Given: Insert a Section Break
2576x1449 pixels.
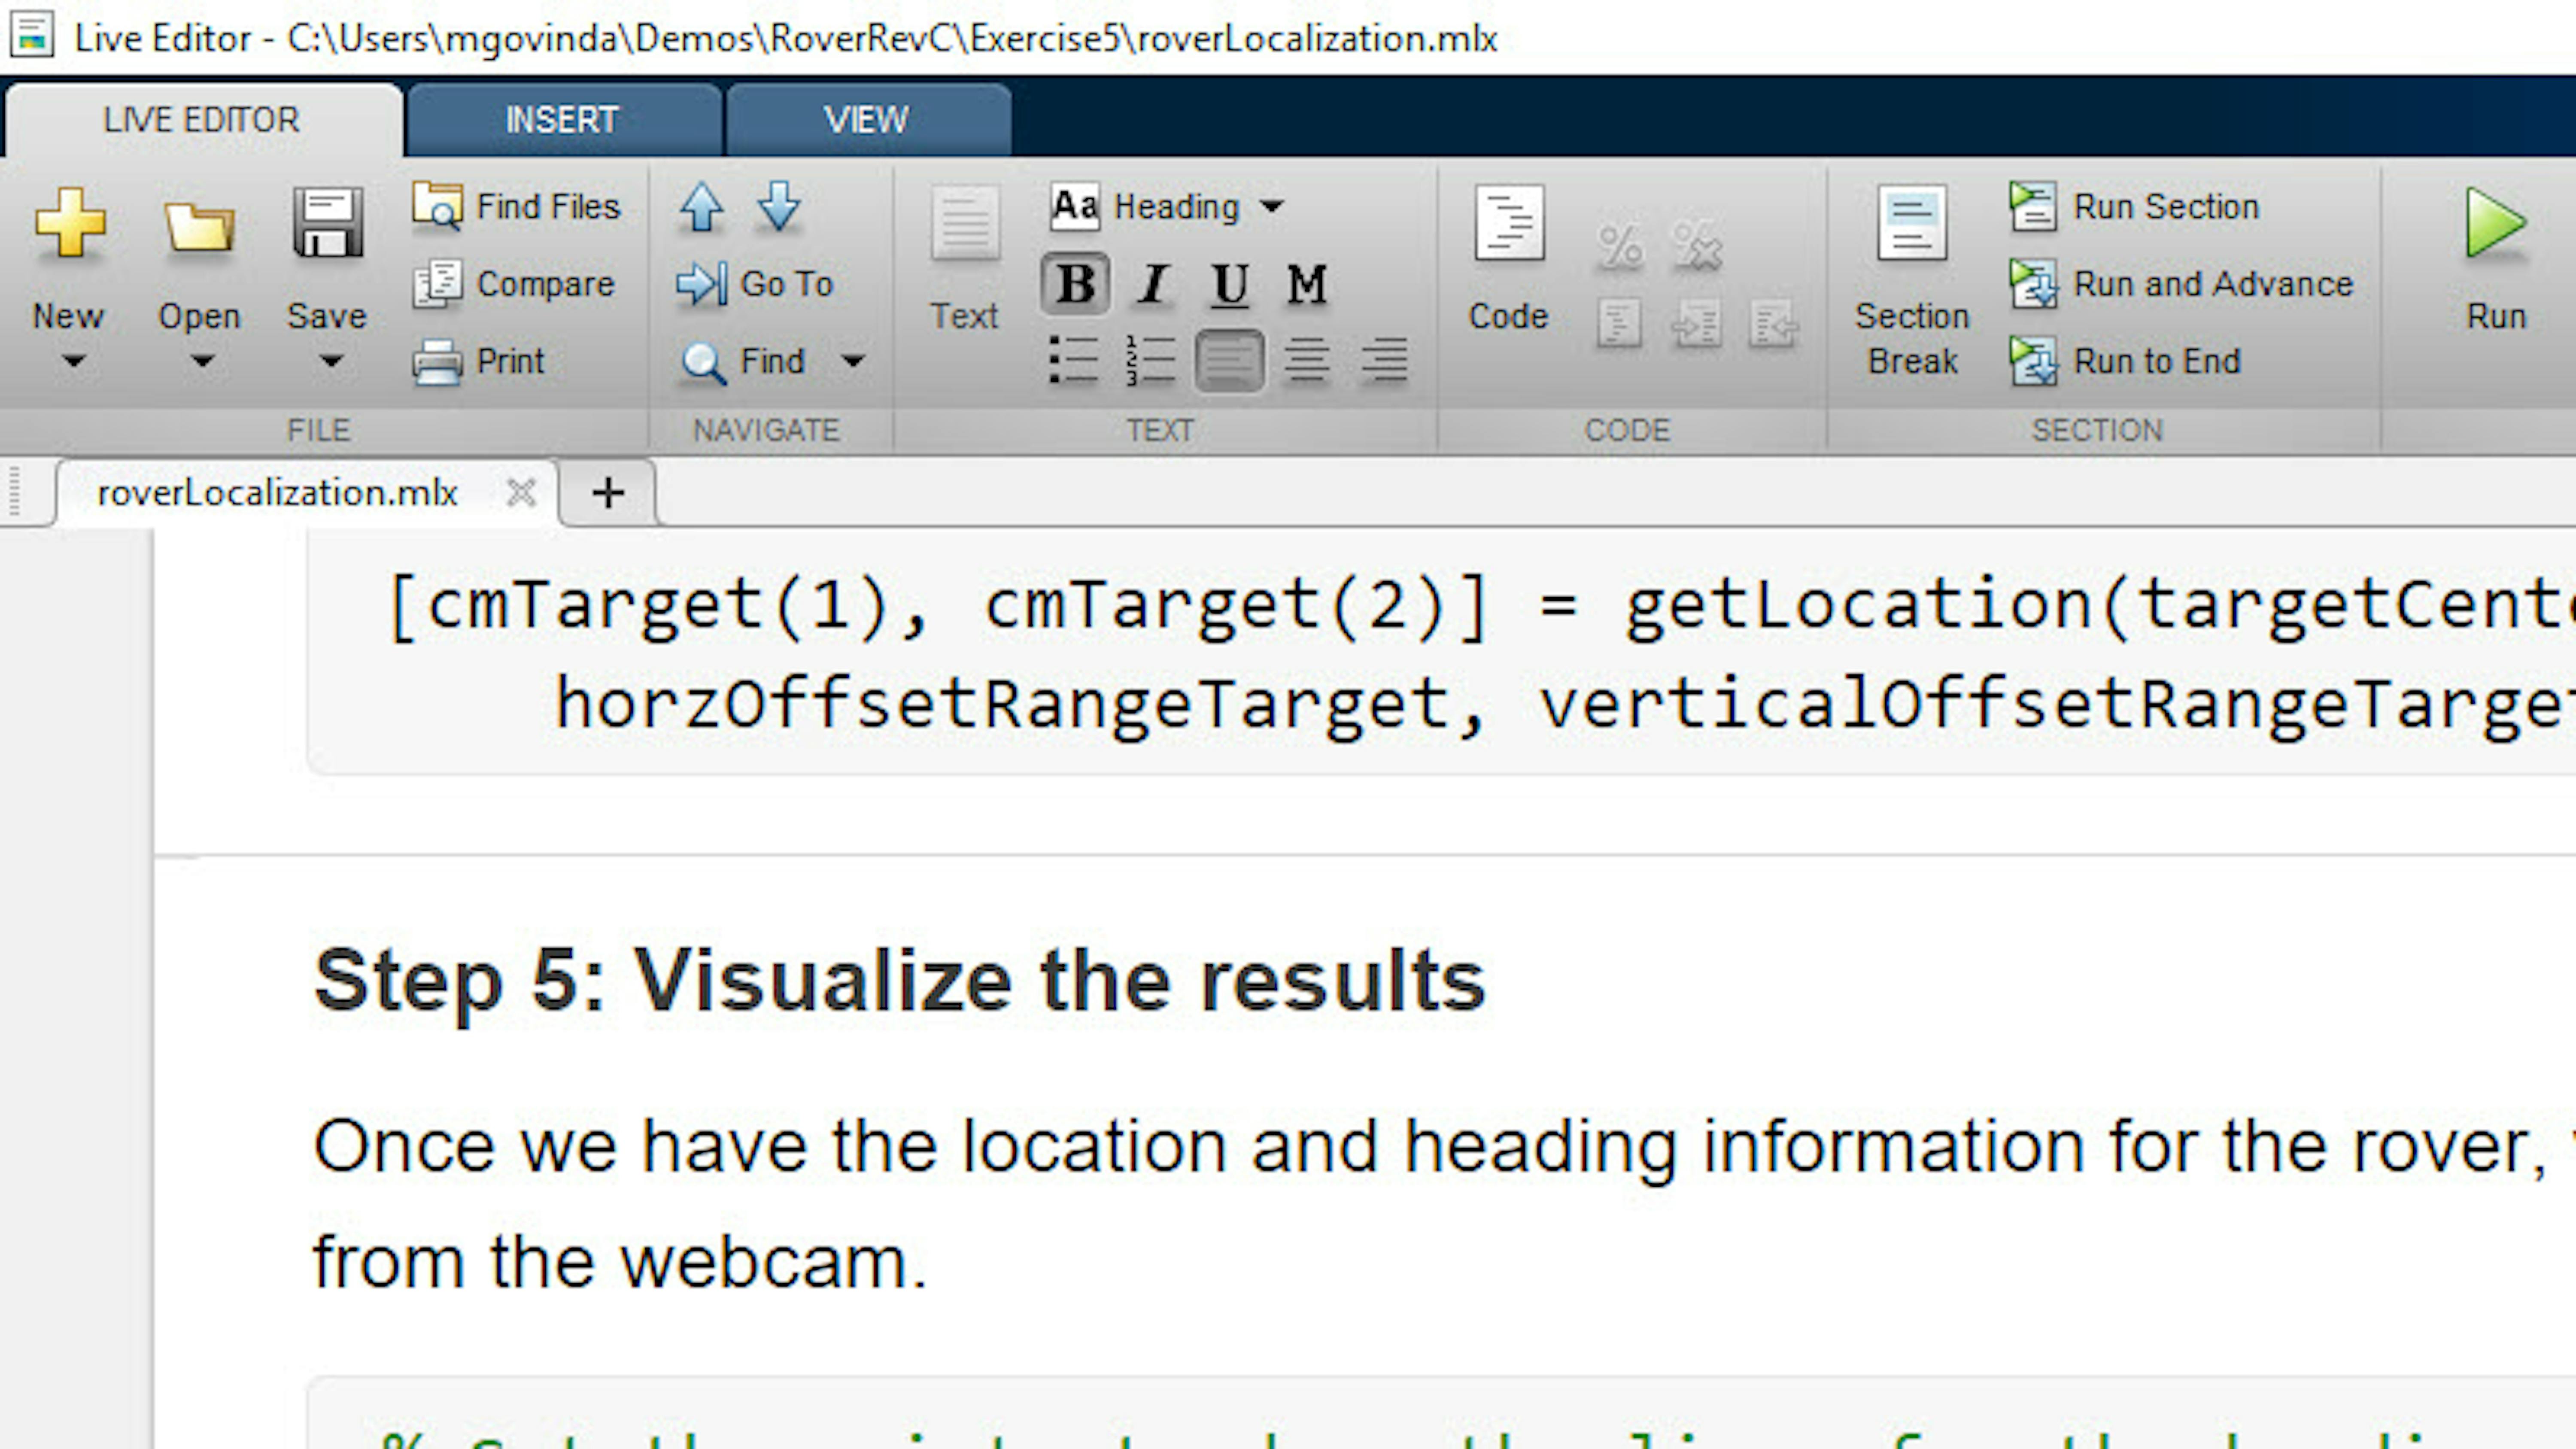Looking at the screenshot, I should click(1912, 281).
